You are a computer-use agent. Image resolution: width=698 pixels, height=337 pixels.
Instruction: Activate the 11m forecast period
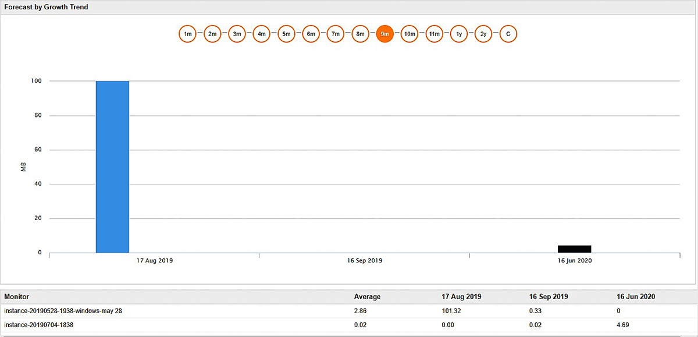[434, 34]
